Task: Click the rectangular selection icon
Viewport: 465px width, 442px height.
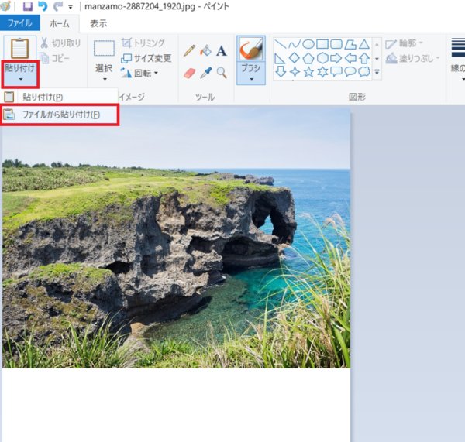Action: (x=104, y=48)
